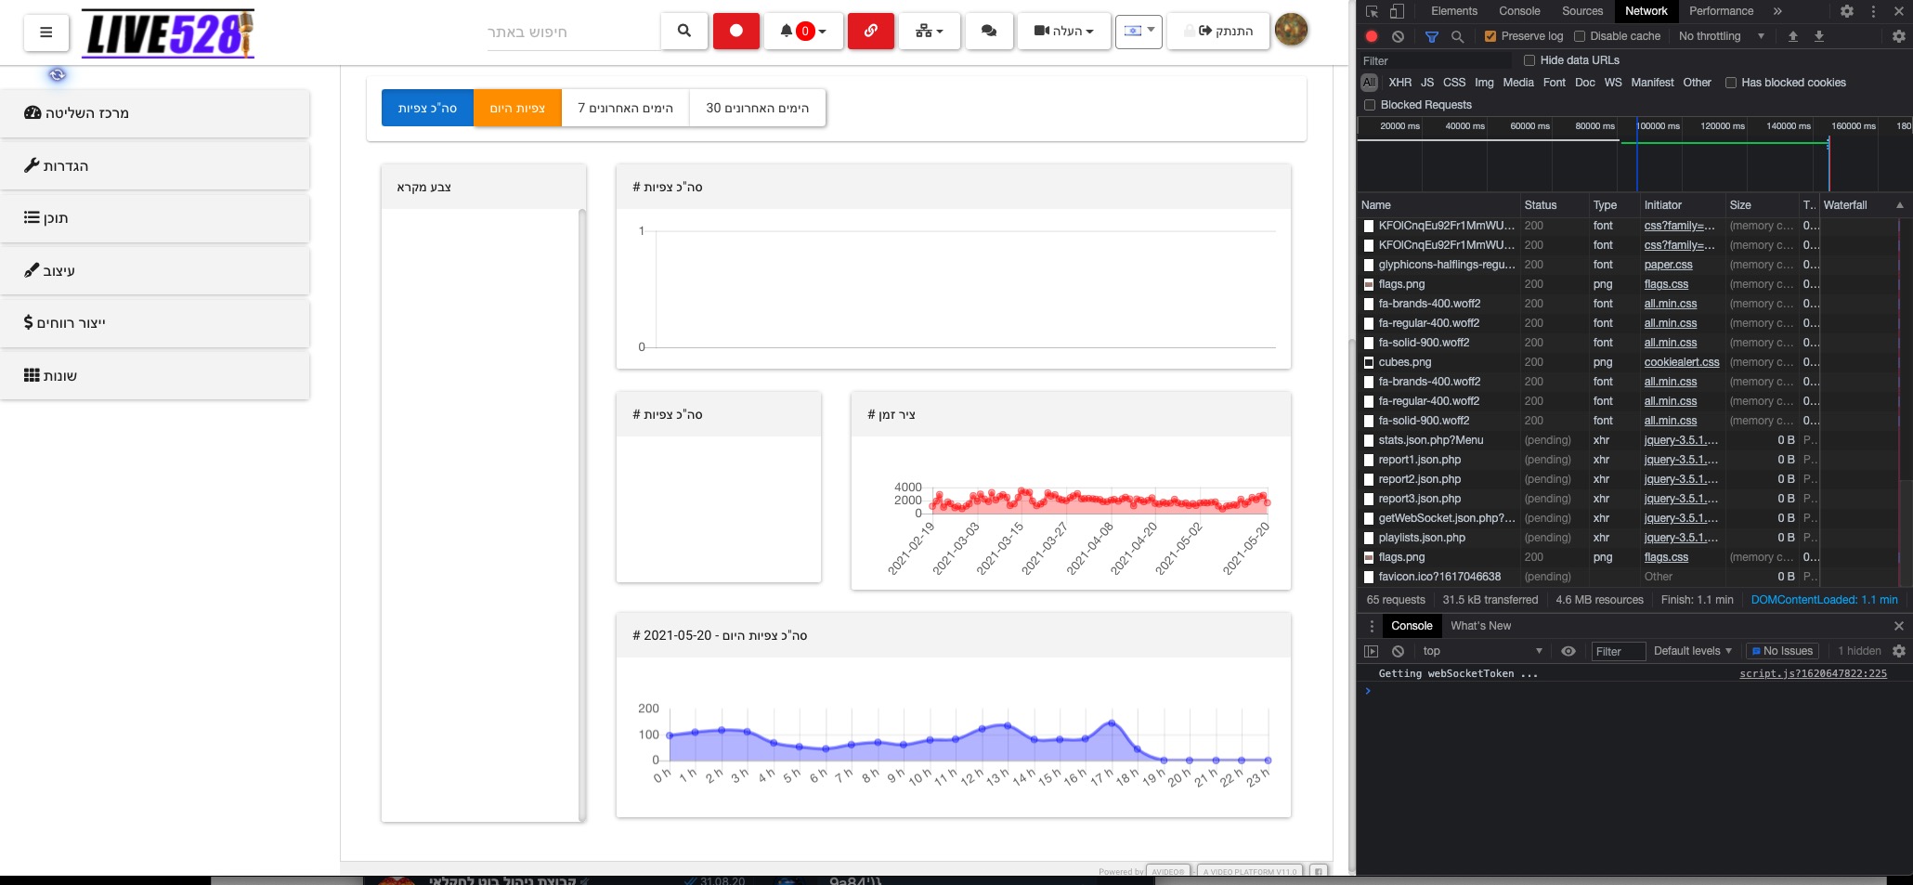1913x885 pixels.
Task: Click the user avatar picture
Action: (x=1291, y=30)
